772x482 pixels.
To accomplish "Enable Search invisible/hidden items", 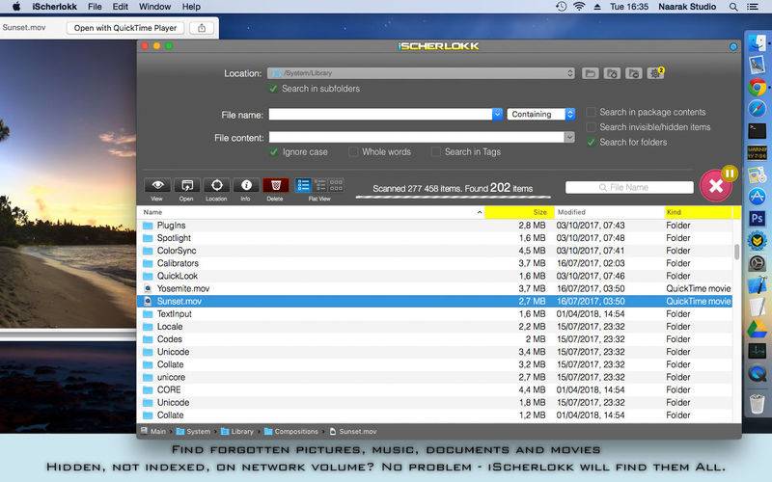I will pos(591,127).
